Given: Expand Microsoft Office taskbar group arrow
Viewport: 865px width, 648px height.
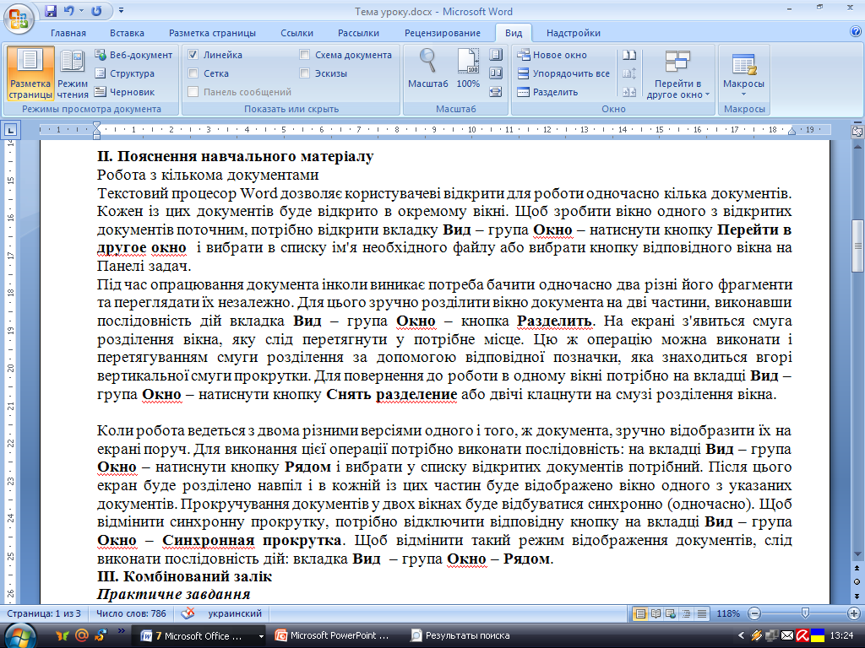Looking at the screenshot, I should click(261, 636).
